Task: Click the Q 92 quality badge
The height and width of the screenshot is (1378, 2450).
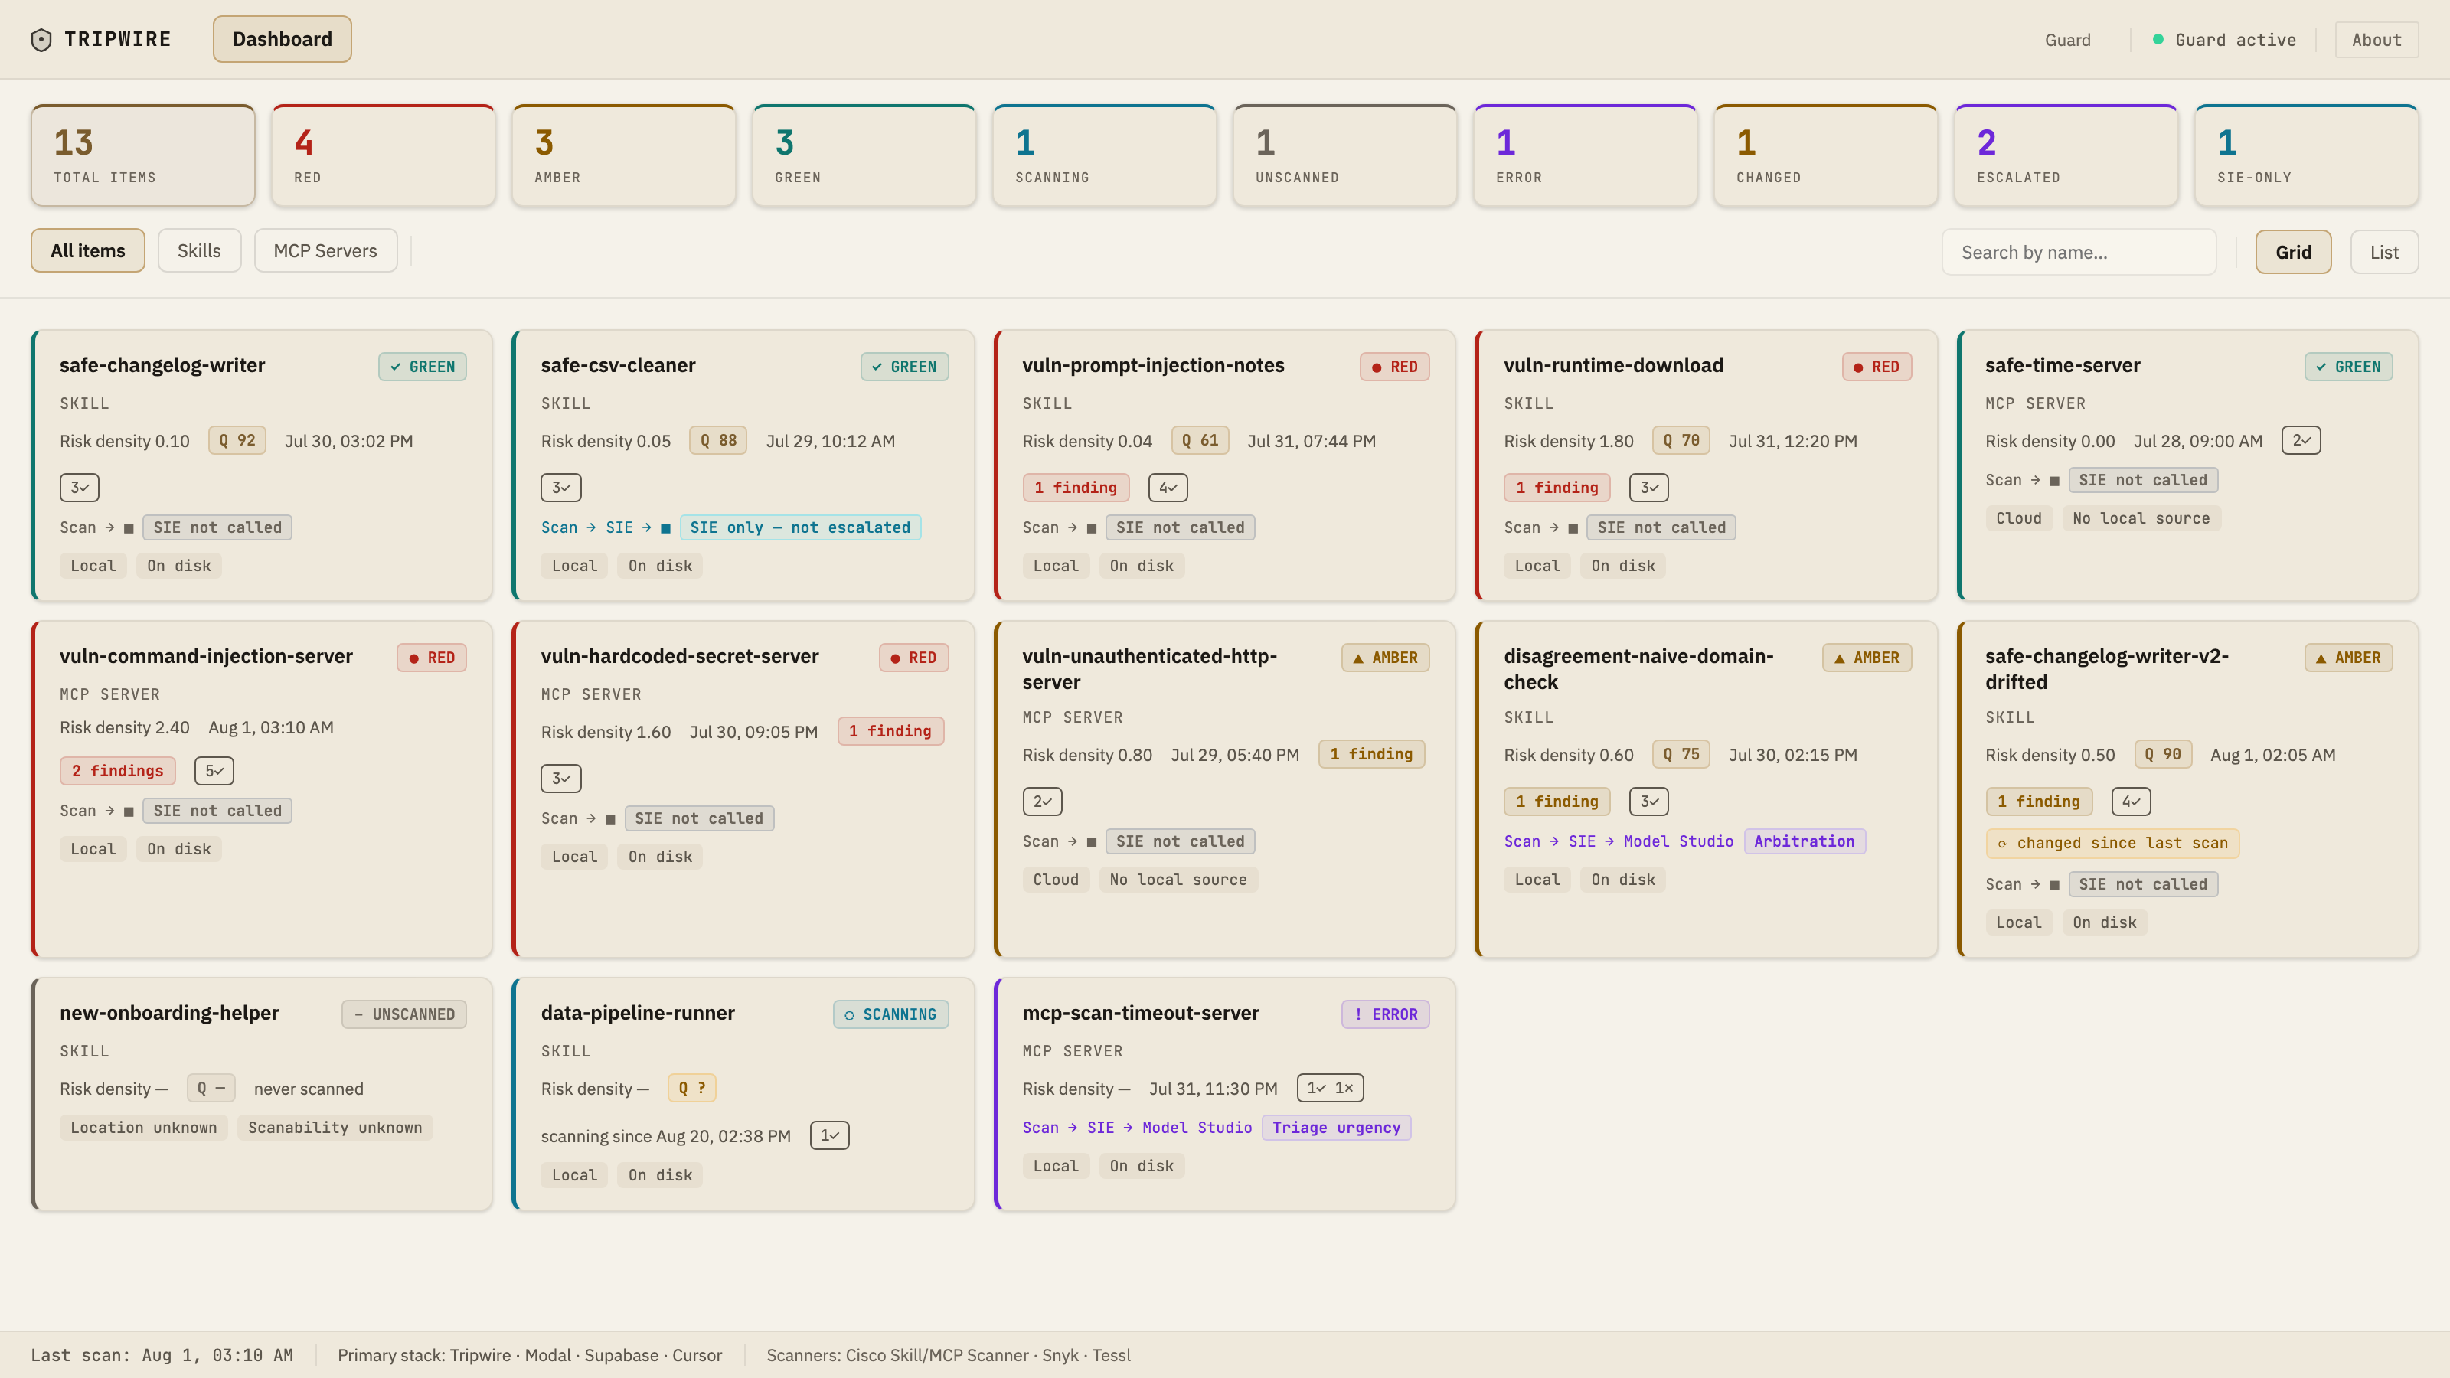Action: coord(237,440)
